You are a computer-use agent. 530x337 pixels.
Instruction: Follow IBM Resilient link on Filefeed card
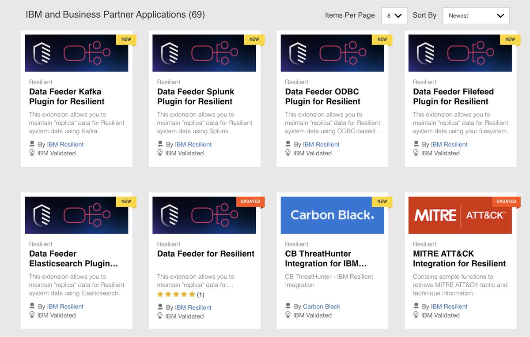tap(449, 144)
